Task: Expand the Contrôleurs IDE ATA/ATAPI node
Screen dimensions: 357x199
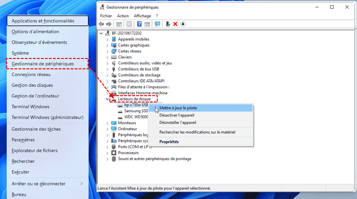Action: pos(107,81)
